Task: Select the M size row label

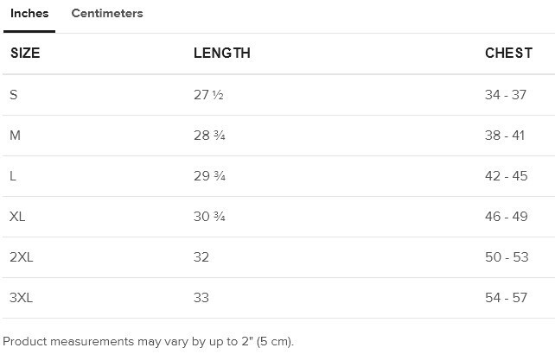Action: pos(15,136)
